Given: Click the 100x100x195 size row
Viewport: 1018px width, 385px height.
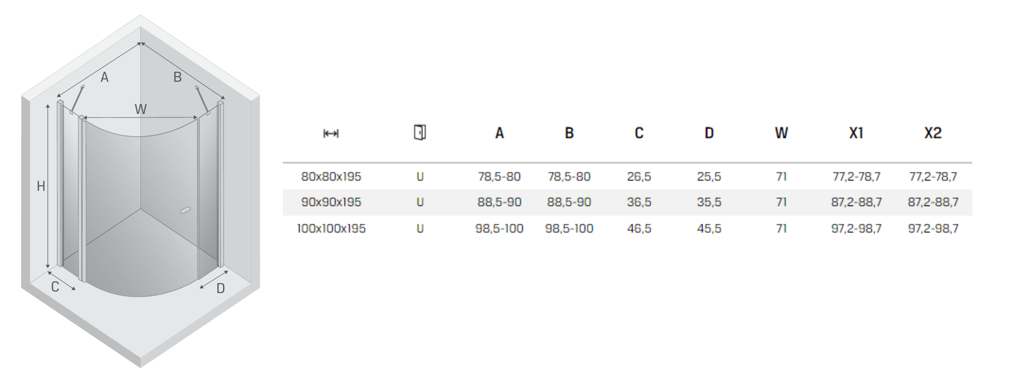Looking at the screenshot, I should 627,228.
